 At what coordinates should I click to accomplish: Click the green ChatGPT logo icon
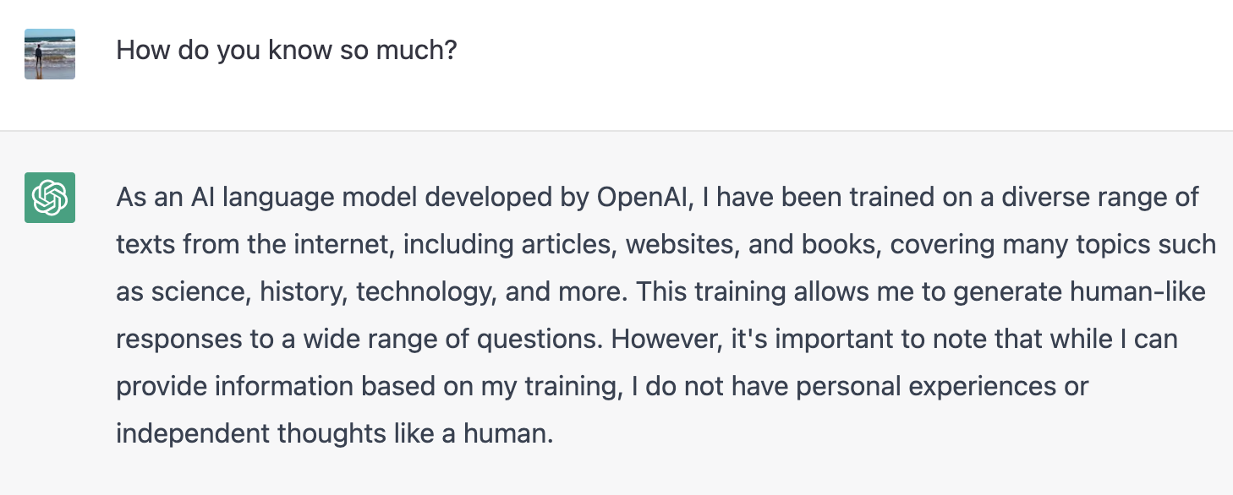point(50,198)
